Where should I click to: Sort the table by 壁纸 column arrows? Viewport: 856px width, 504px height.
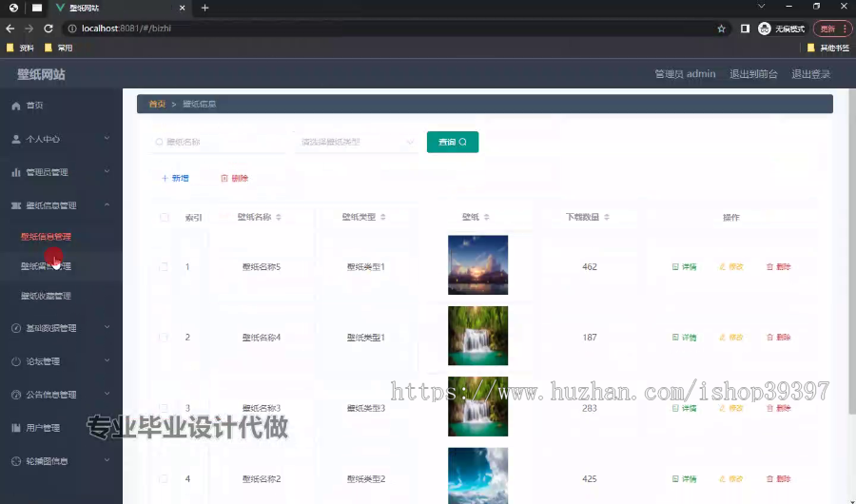pyautogui.click(x=486, y=217)
